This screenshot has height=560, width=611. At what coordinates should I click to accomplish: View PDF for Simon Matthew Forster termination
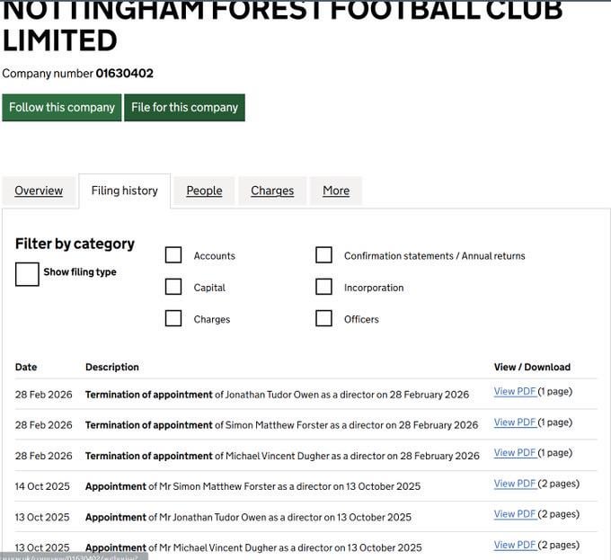point(515,422)
